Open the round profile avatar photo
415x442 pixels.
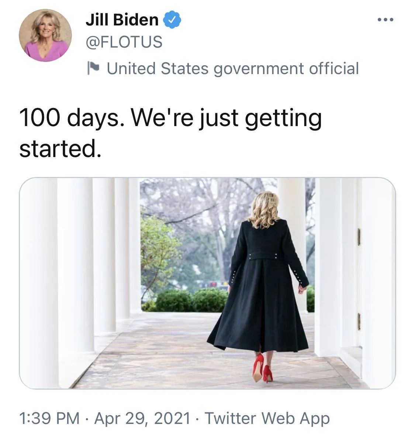(x=45, y=35)
